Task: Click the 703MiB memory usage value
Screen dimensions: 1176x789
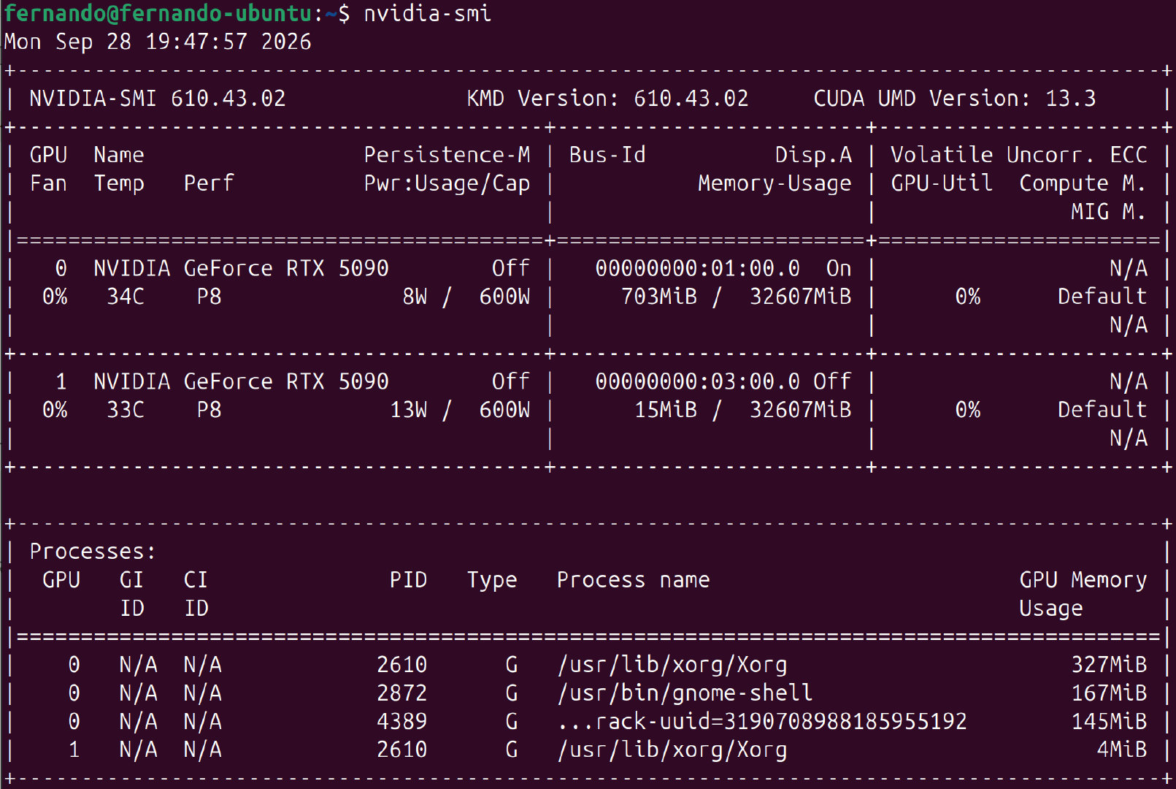Action: click(658, 297)
